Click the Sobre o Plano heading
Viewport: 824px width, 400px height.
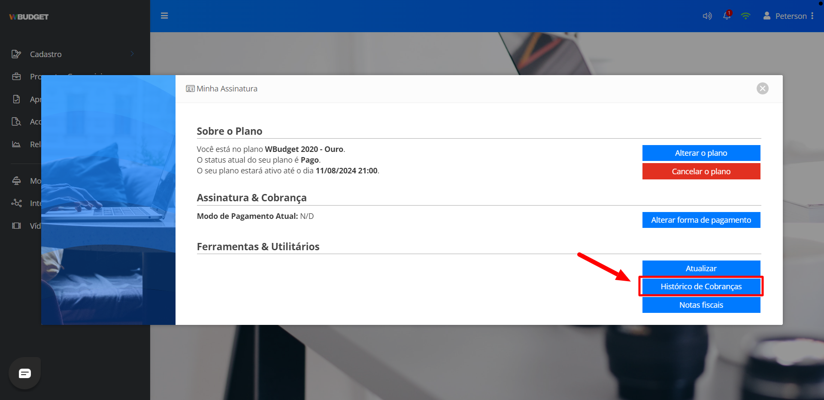pyautogui.click(x=230, y=131)
